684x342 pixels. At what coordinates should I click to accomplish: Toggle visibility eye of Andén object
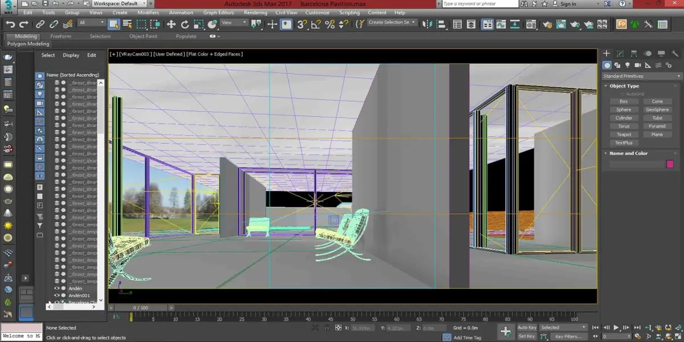pos(56,288)
